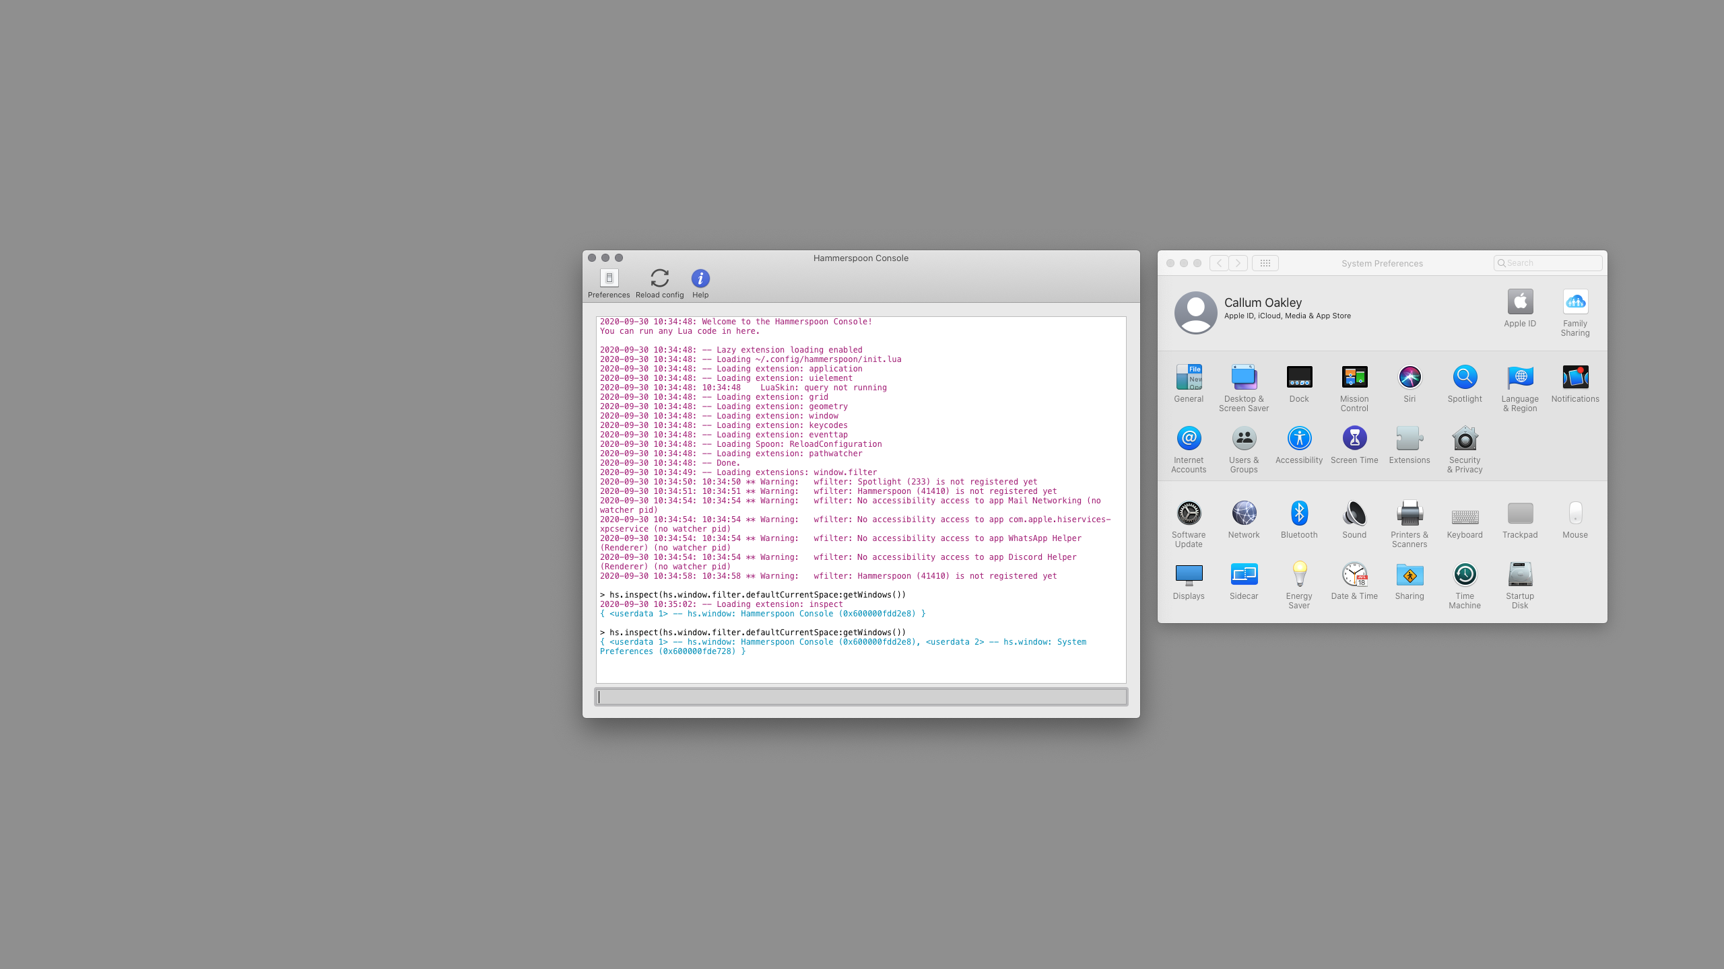Viewport: 1724px width, 969px height.
Task: Open Sharing preferences
Action: point(1410,581)
